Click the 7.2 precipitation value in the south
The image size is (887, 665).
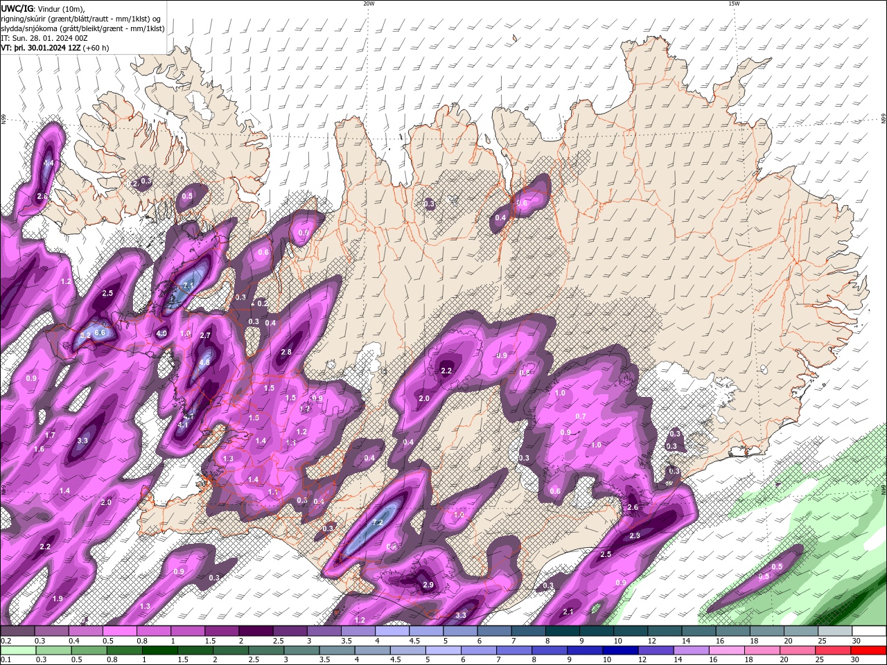[378, 522]
